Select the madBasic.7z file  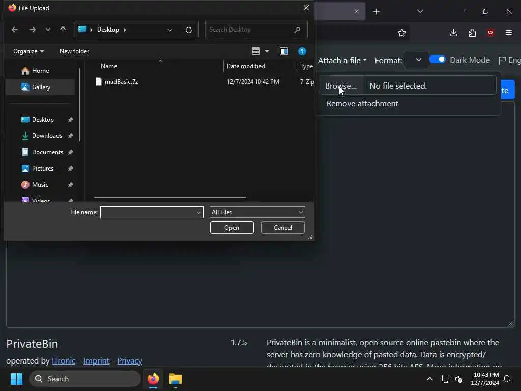[121, 82]
